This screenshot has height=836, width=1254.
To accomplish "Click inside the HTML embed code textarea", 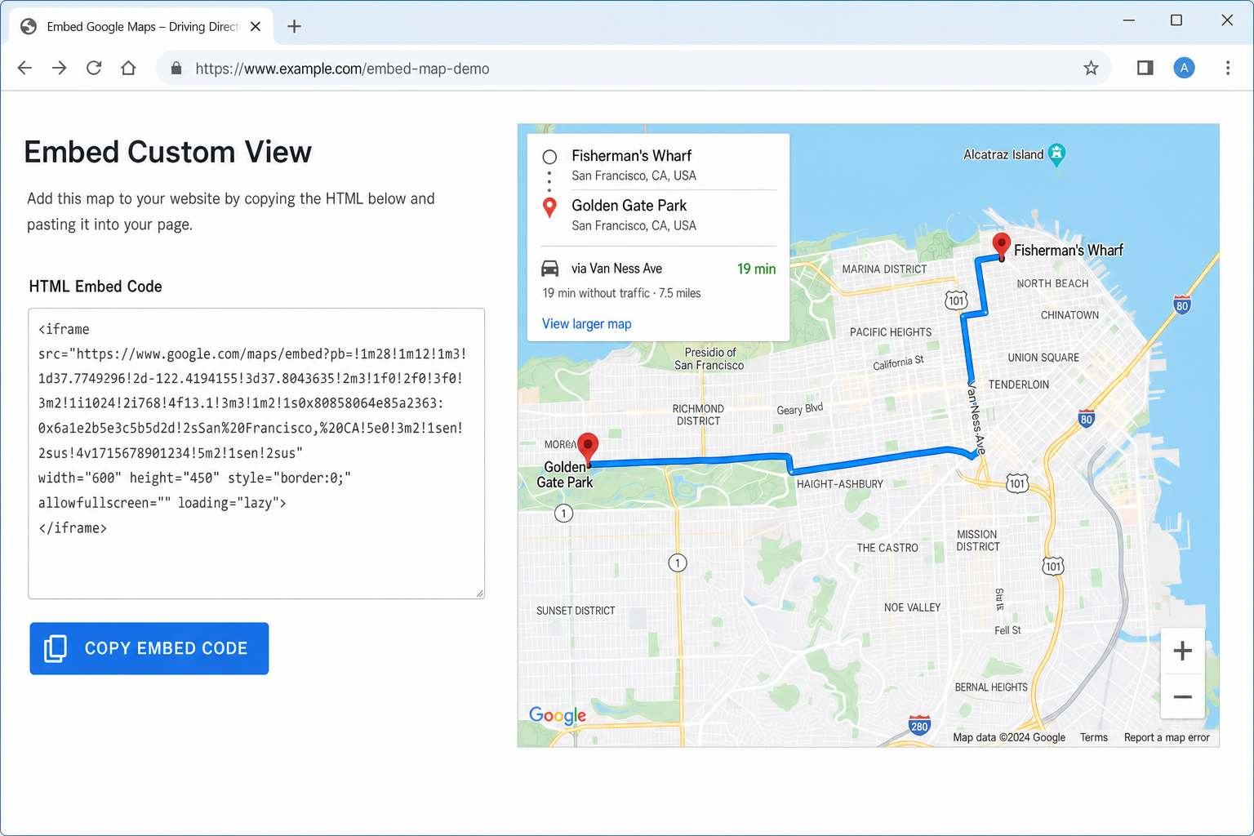I will point(256,453).
